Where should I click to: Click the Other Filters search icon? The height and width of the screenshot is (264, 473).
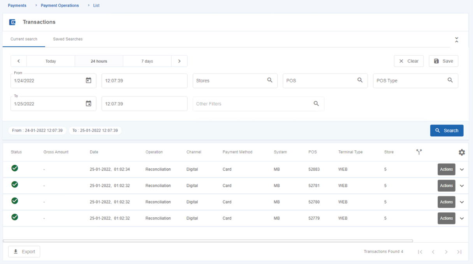point(316,104)
